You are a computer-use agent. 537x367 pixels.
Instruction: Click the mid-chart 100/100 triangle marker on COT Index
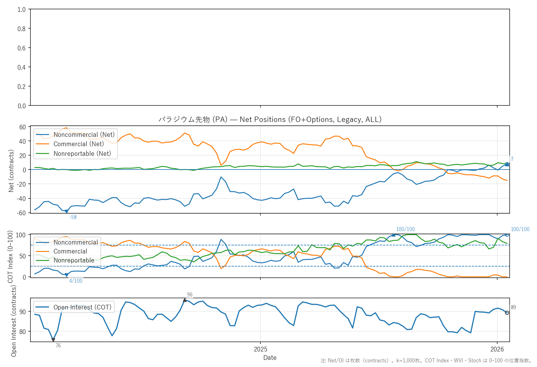[x=393, y=235]
